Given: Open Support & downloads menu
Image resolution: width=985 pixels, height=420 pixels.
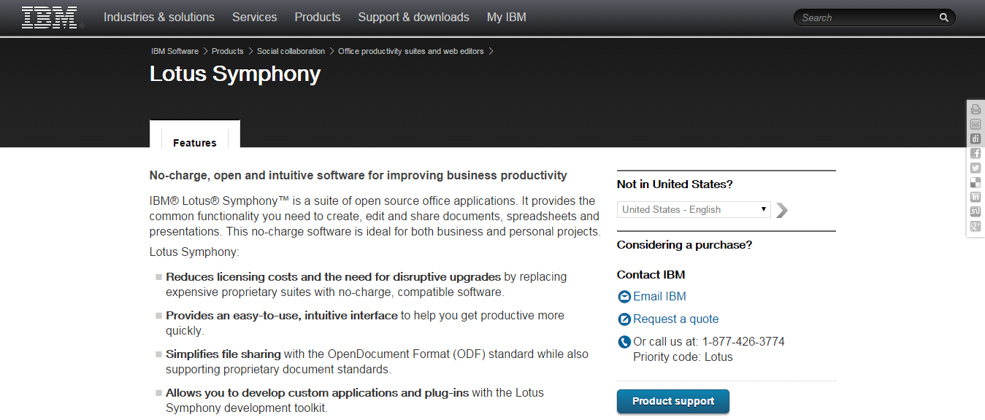Looking at the screenshot, I should click(414, 17).
